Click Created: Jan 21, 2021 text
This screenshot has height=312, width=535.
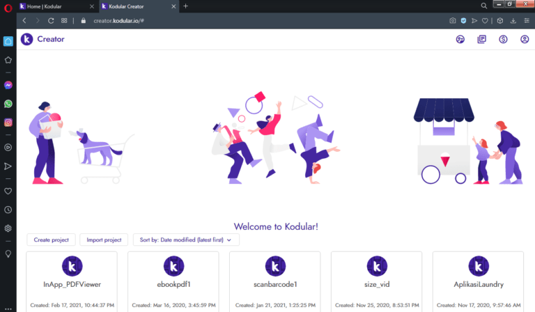[275, 305]
